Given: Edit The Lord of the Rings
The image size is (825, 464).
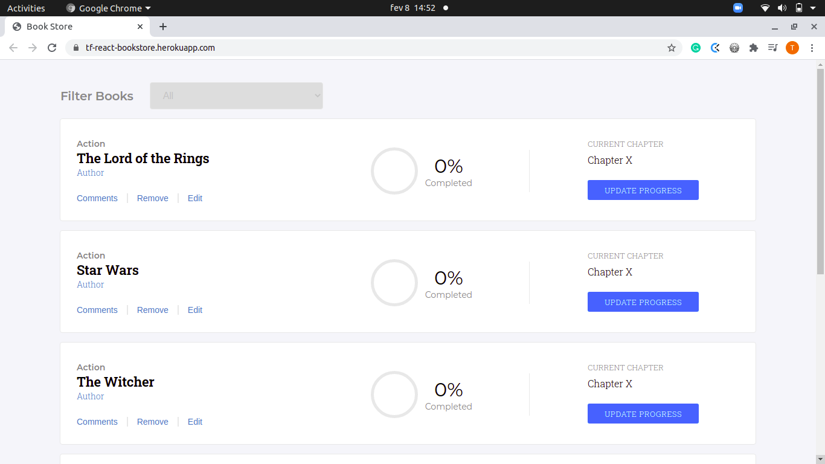Looking at the screenshot, I should pos(195,198).
